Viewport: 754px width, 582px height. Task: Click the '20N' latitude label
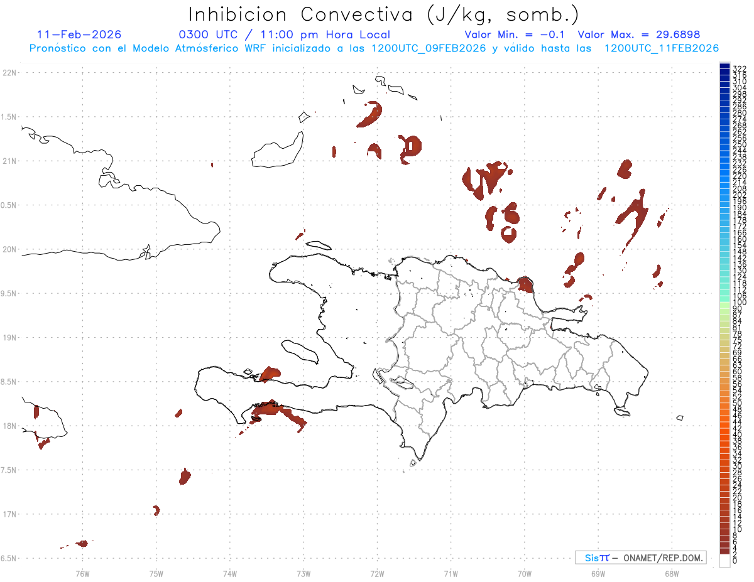[x=9, y=249]
